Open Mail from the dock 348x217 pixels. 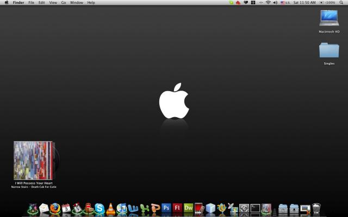pos(43,208)
